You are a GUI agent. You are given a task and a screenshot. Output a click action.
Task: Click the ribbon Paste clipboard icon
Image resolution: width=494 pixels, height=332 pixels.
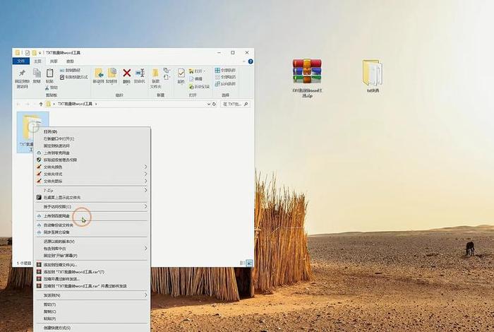coord(49,76)
